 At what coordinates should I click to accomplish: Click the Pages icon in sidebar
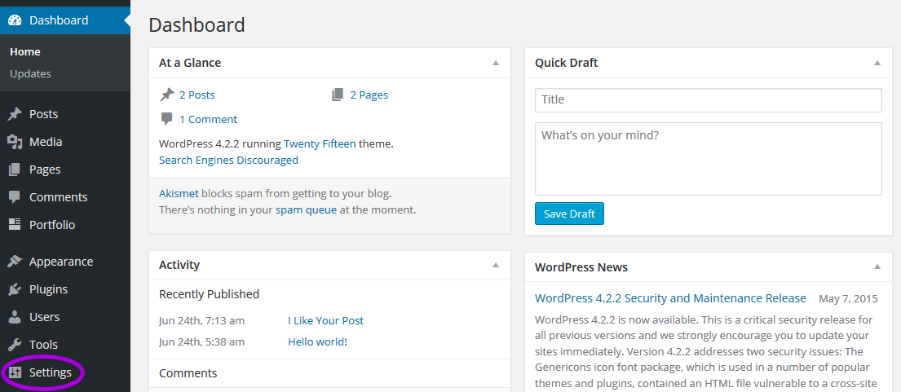pos(15,170)
